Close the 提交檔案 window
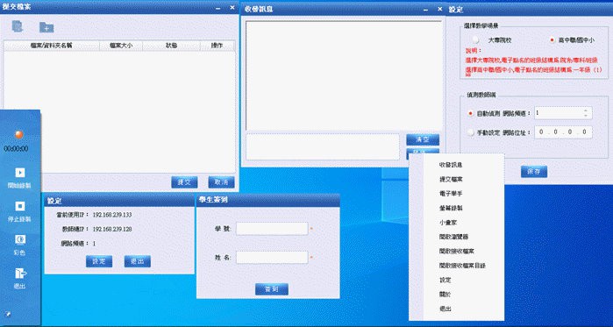 [232, 7]
